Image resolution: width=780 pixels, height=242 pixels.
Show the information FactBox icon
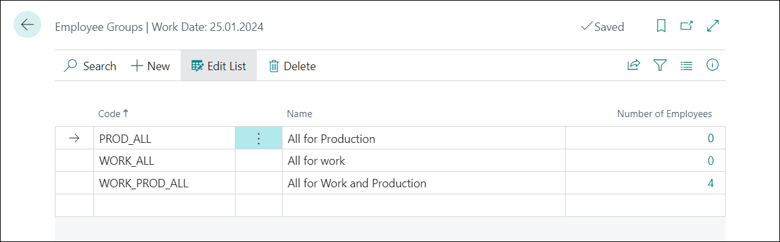point(713,65)
